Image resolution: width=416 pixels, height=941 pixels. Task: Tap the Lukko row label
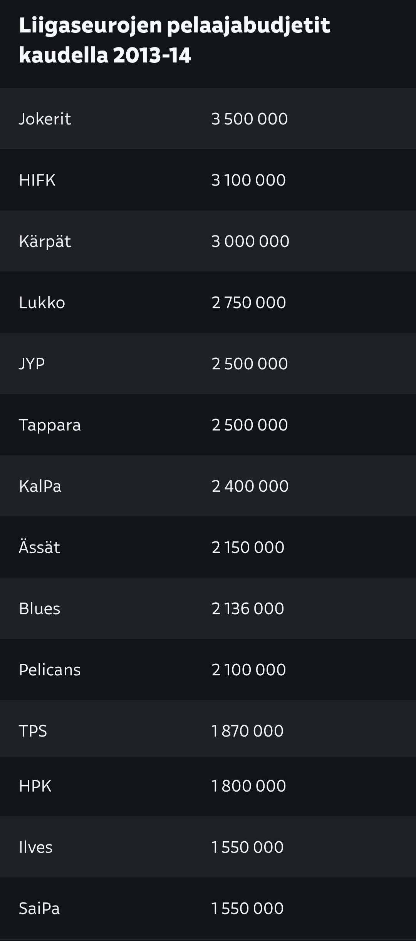pyautogui.click(x=42, y=303)
